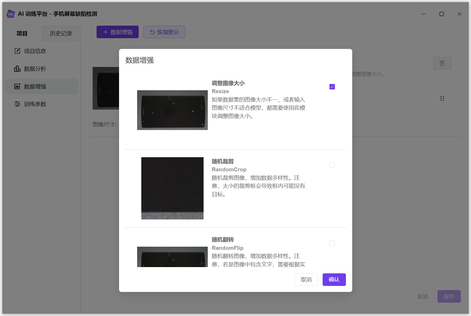471x316 pixels.
Task: Select 数据增强 in the sidebar
Action: click(x=42, y=86)
